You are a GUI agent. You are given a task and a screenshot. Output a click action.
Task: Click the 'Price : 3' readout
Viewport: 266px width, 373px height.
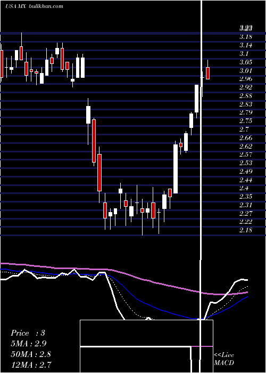pyautogui.click(x=28, y=333)
